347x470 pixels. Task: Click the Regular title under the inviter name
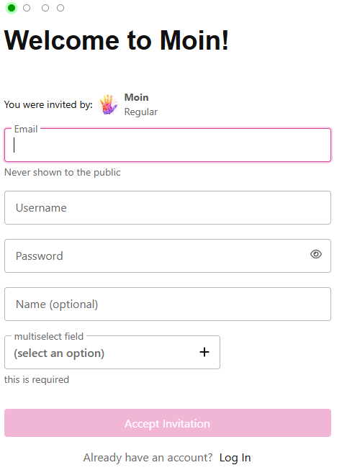click(140, 112)
